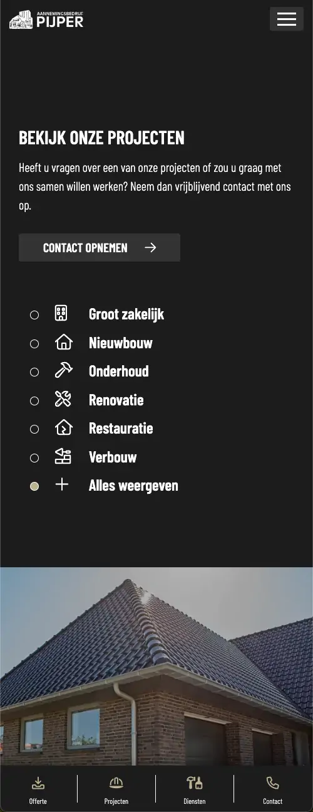313x812 pixels.
Task: Open the Projecten tab in bottom bar
Action: (x=116, y=789)
